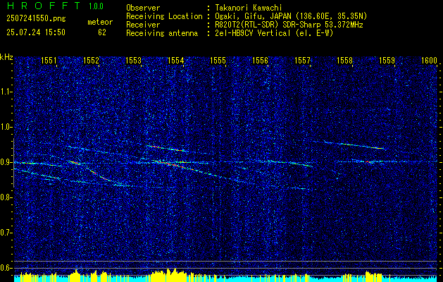Image resolution: width=443 pixels, height=282 pixels.
Task: Click the 1600 time axis marker
Action: point(429,60)
